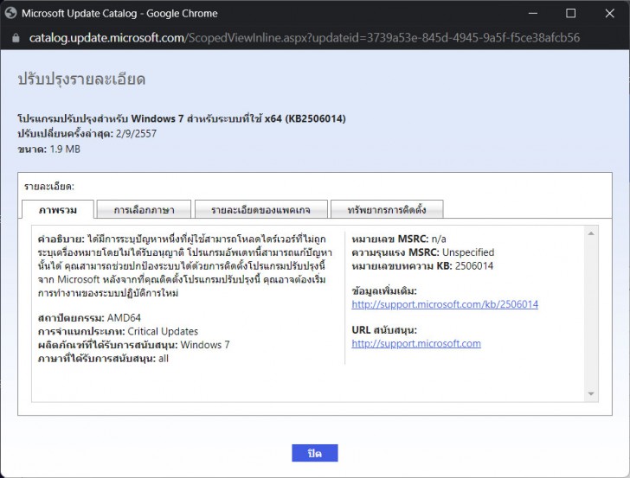Open the รายละเอียดของแพคเกจ tab
This screenshot has height=478, width=630.
tap(260, 209)
